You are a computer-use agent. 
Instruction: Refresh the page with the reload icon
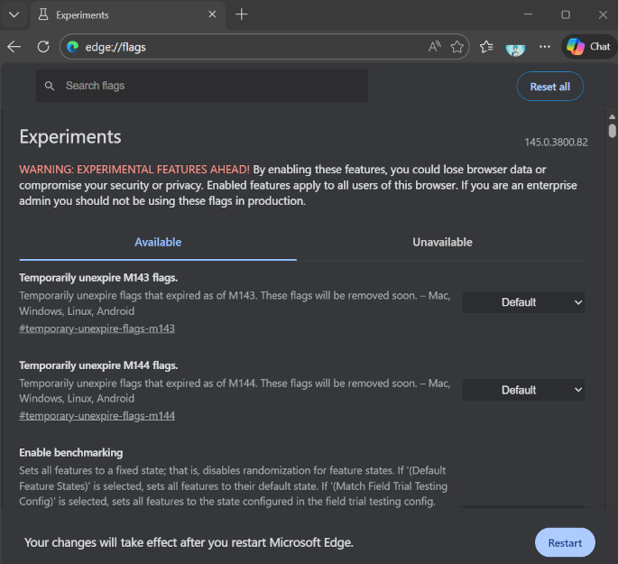point(42,47)
